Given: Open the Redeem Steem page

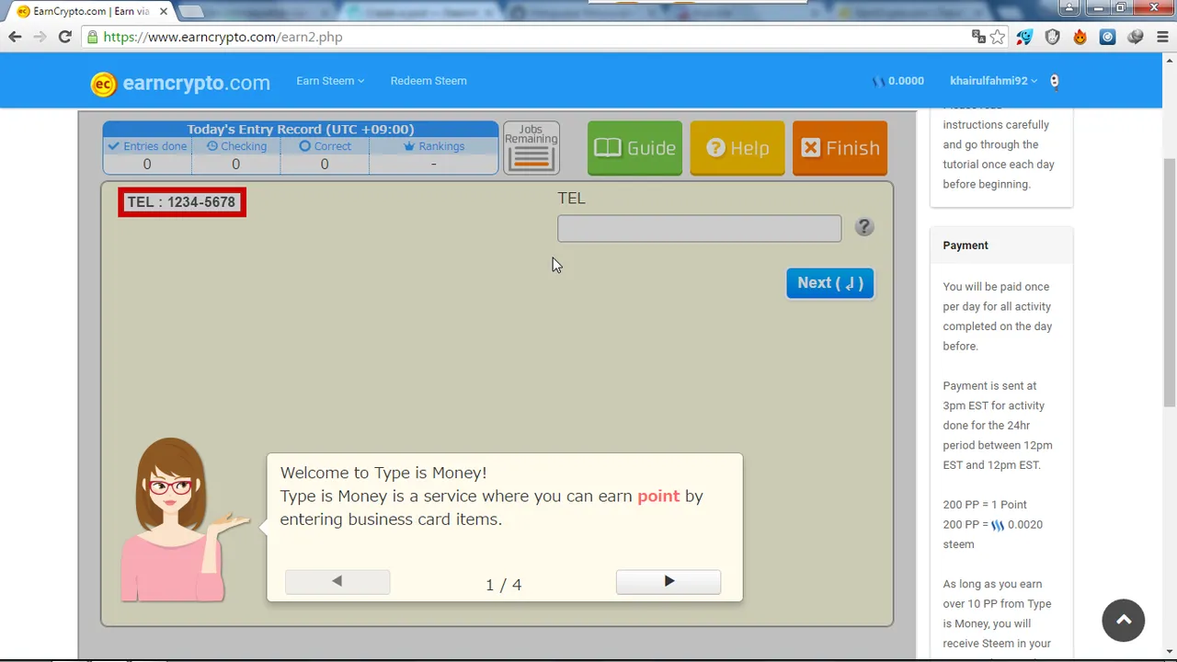Looking at the screenshot, I should [429, 81].
